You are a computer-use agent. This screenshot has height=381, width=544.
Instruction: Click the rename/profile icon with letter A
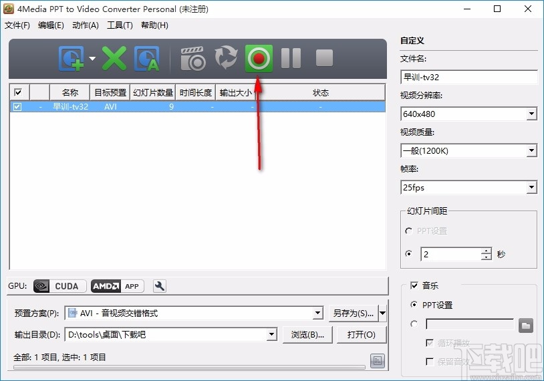147,58
